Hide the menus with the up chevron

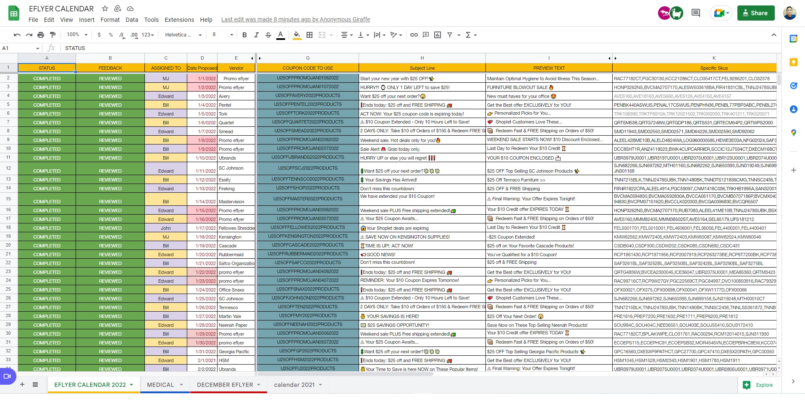click(x=774, y=35)
